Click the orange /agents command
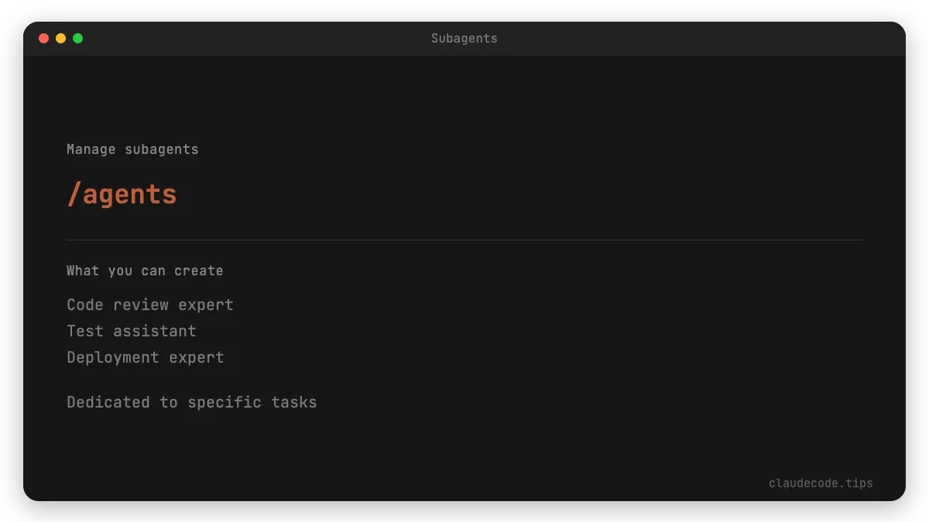Screen dimensions: 929x522 click(x=122, y=193)
